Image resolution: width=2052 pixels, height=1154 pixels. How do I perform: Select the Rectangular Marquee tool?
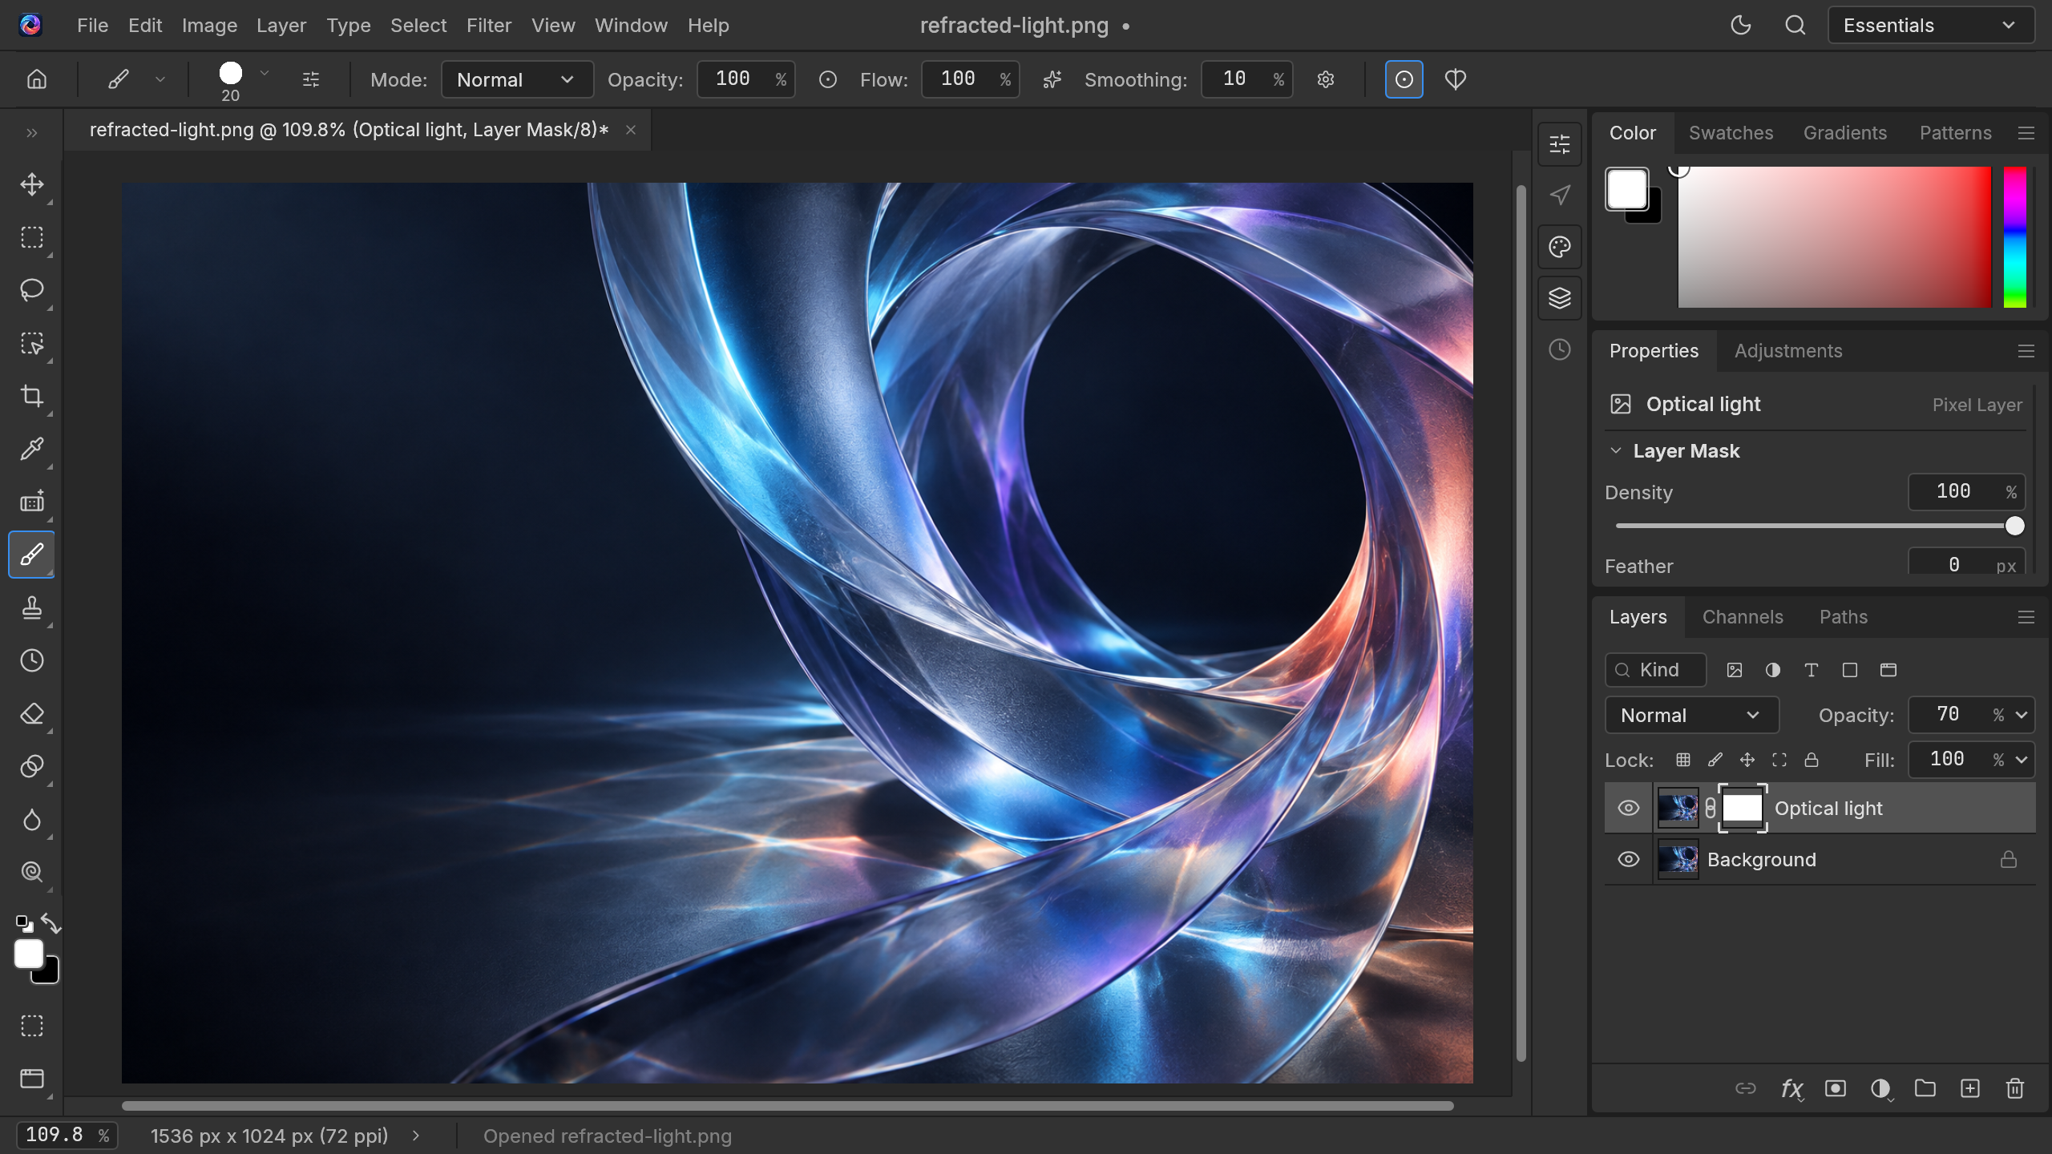[x=32, y=237]
